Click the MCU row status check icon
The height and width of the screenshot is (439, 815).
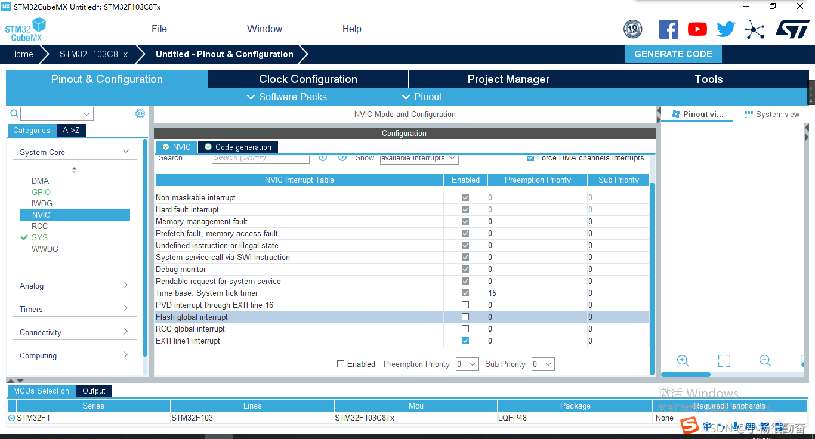(x=11, y=418)
